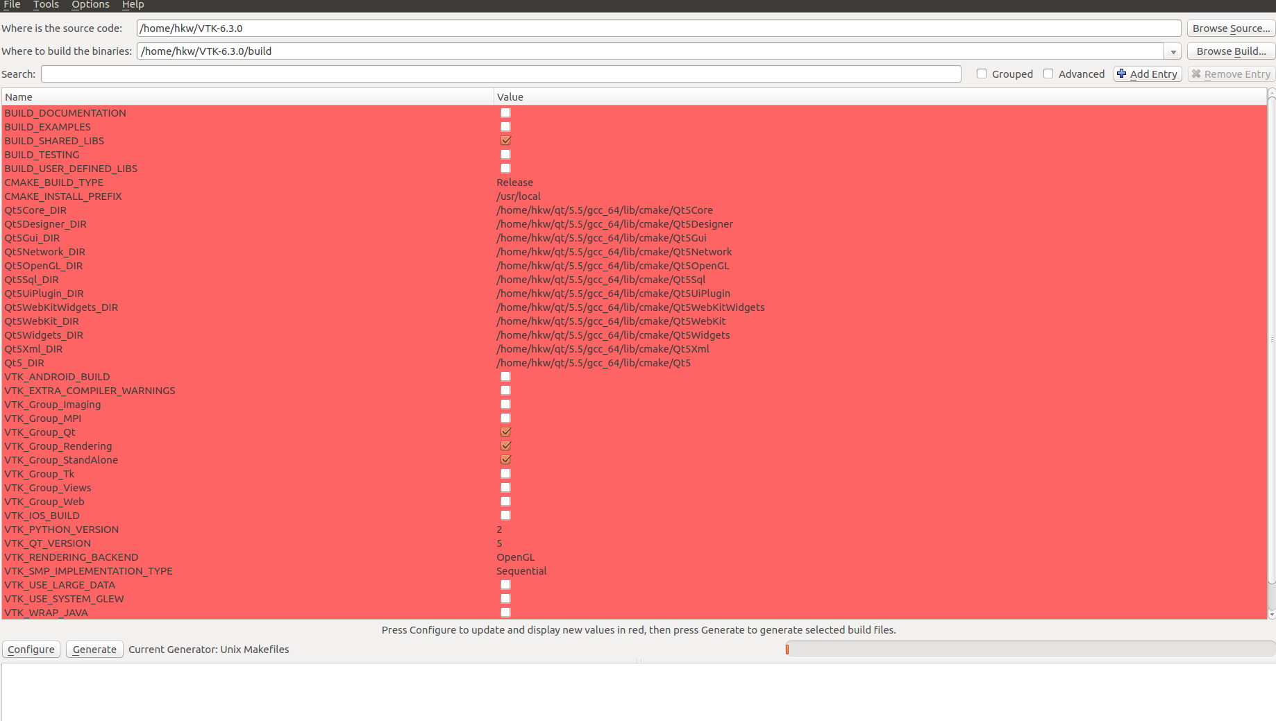Viewport: 1276px width, 721px height.
Task: Open the Tools menu
Action: pyautogui.click(x=46, y=5)
